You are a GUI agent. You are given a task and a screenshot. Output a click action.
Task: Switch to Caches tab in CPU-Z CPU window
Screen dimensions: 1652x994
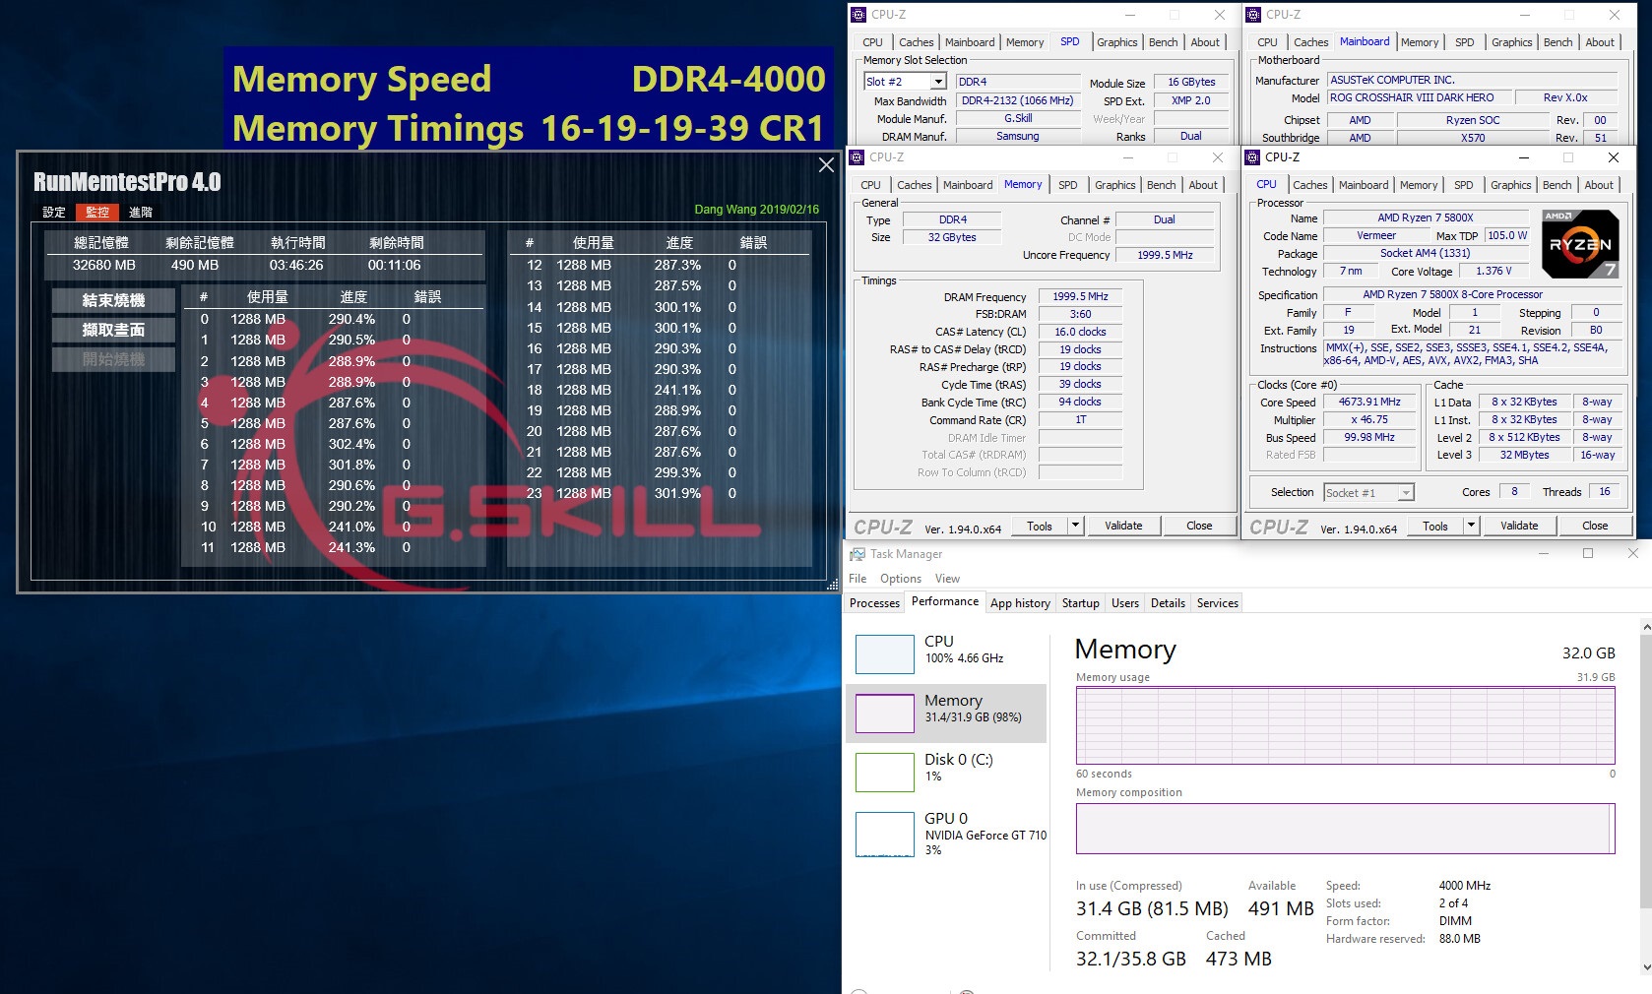click(x=1309, y=185)
